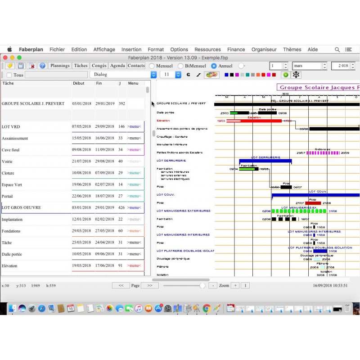360x360 pixels.
Task: Select the Mensuel view radio button
Action: tap(152, 66)
